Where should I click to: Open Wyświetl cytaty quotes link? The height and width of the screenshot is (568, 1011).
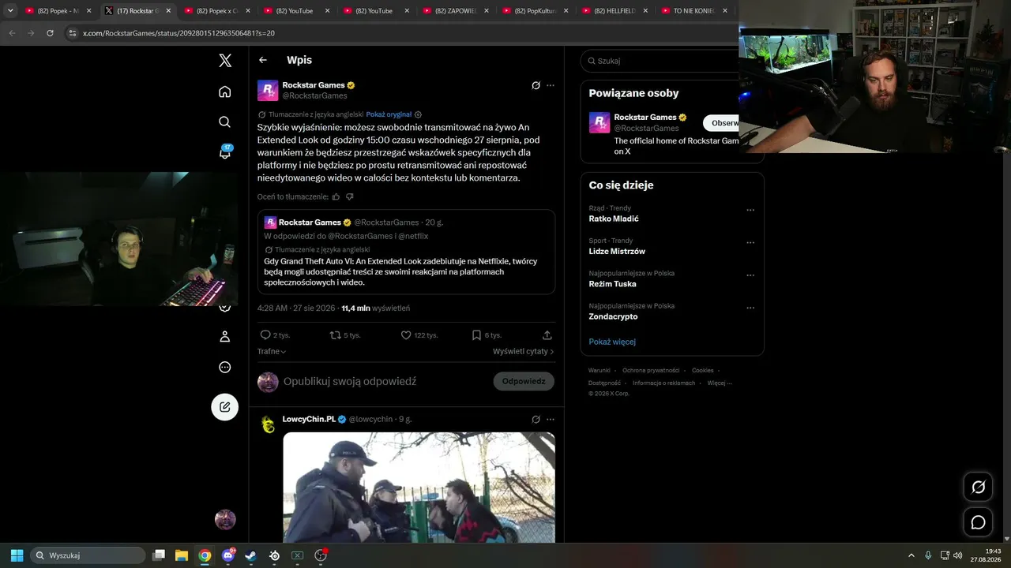tap(524, 352)
